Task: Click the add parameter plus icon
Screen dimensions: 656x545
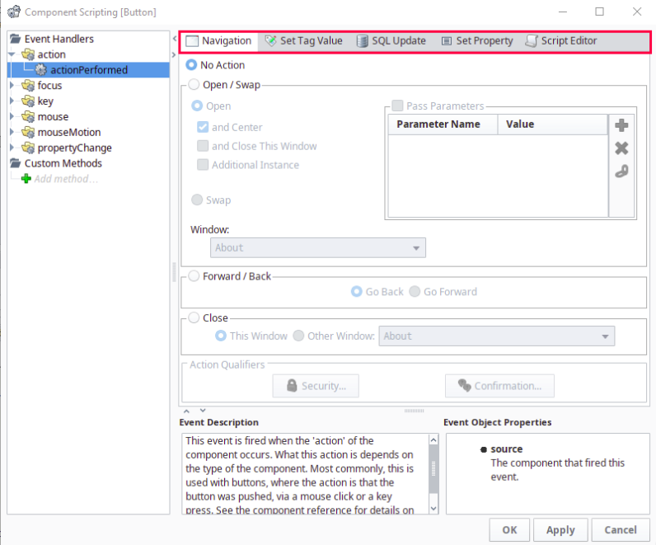Action: 621,125
